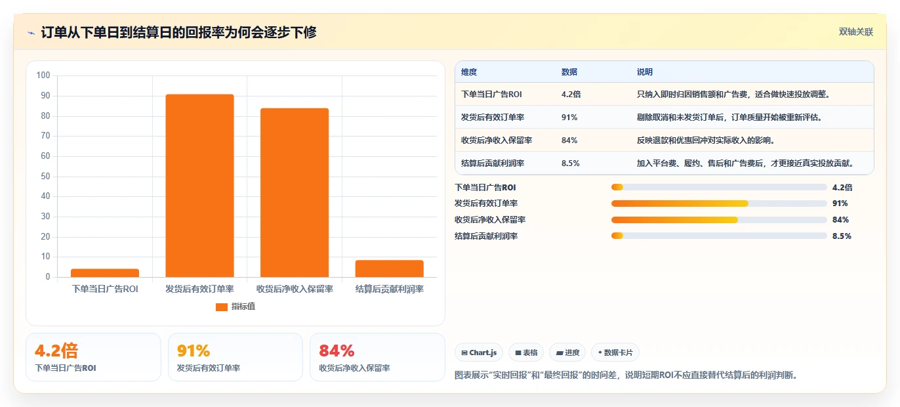Image resolution: width=900 pixels, height=407 pixels.
Task: Click the x-axis label 收货后净收入保留率
Action: pyautogui.click(x=295, y=289)
